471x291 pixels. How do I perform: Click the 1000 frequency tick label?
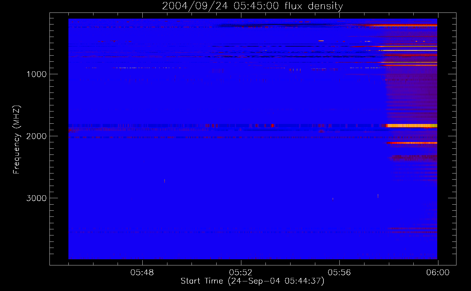tap(36, 74)
